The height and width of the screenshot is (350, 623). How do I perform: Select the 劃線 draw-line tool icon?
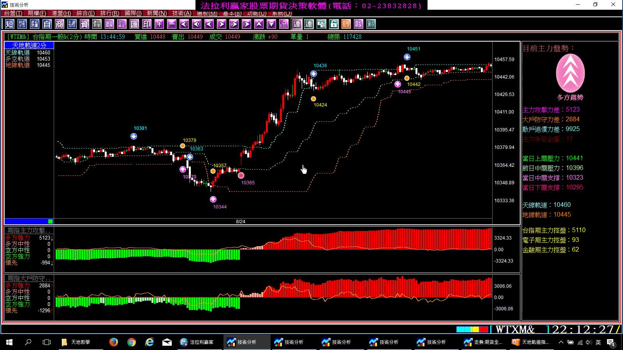point(359,24)
